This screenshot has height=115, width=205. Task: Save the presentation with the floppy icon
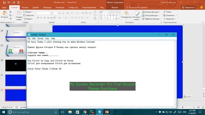click(x=4, y=3)
